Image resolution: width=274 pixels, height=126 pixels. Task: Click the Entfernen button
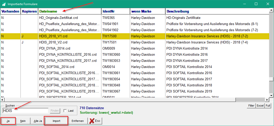click(x=78, y=121)
